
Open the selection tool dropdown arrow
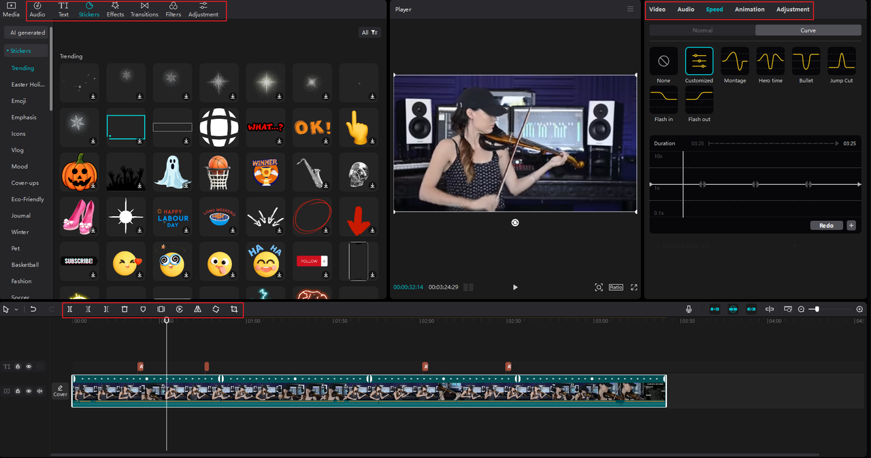[x=16, y=310]
